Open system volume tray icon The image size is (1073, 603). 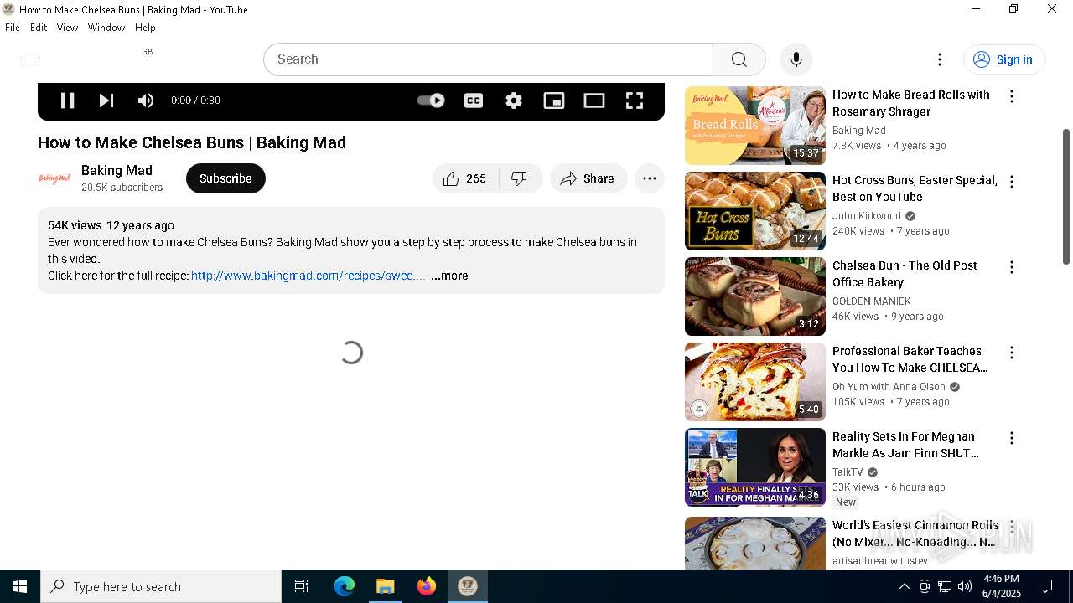(x=965, y=586)
